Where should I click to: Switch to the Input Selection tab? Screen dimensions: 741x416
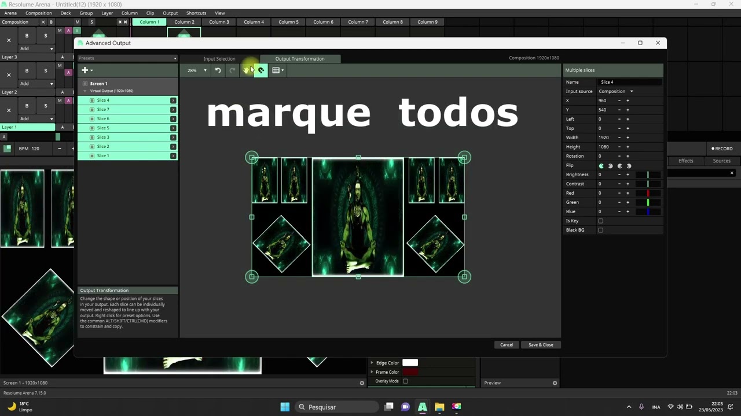pos(219,58)
